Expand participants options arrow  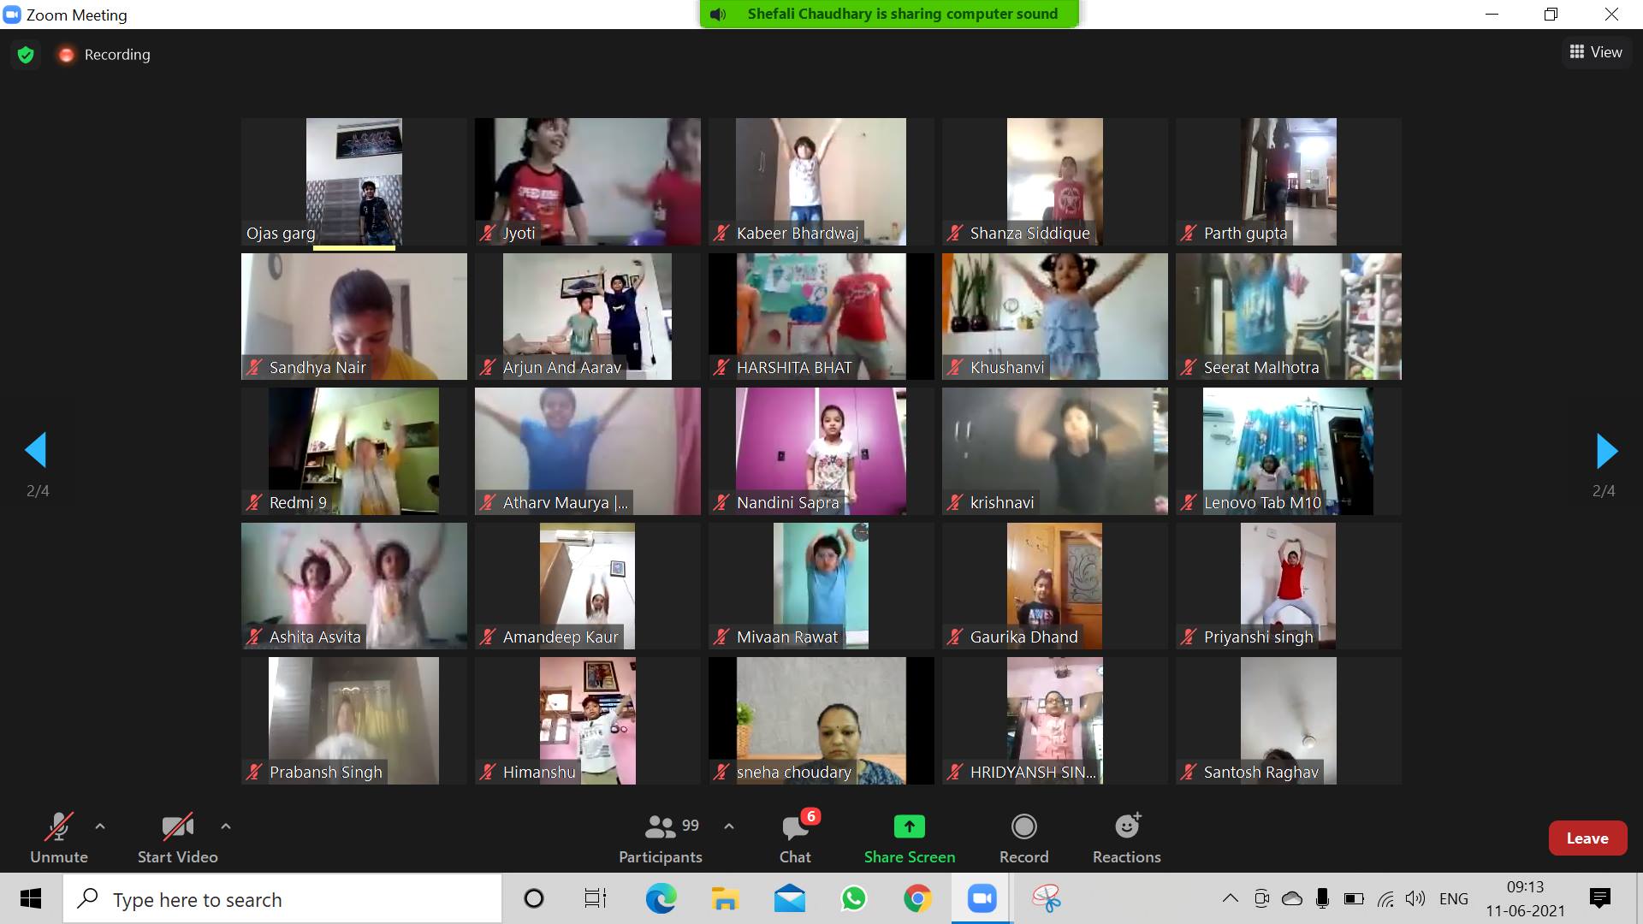pyautogui.click(x=729, y=826)
